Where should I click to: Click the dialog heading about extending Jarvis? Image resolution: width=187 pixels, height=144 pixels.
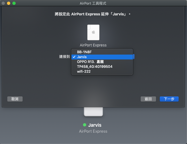(x=93, y=14)
